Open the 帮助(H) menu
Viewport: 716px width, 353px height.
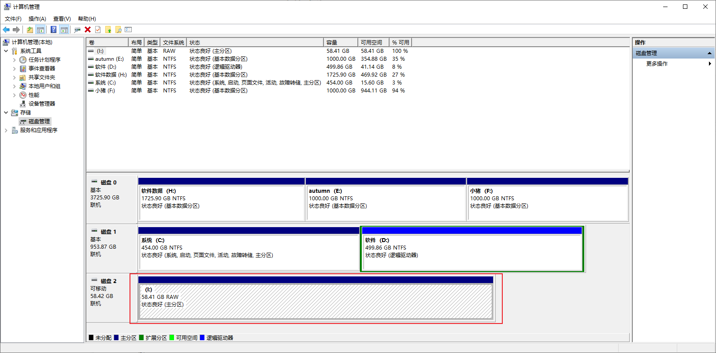coord(87,18)
